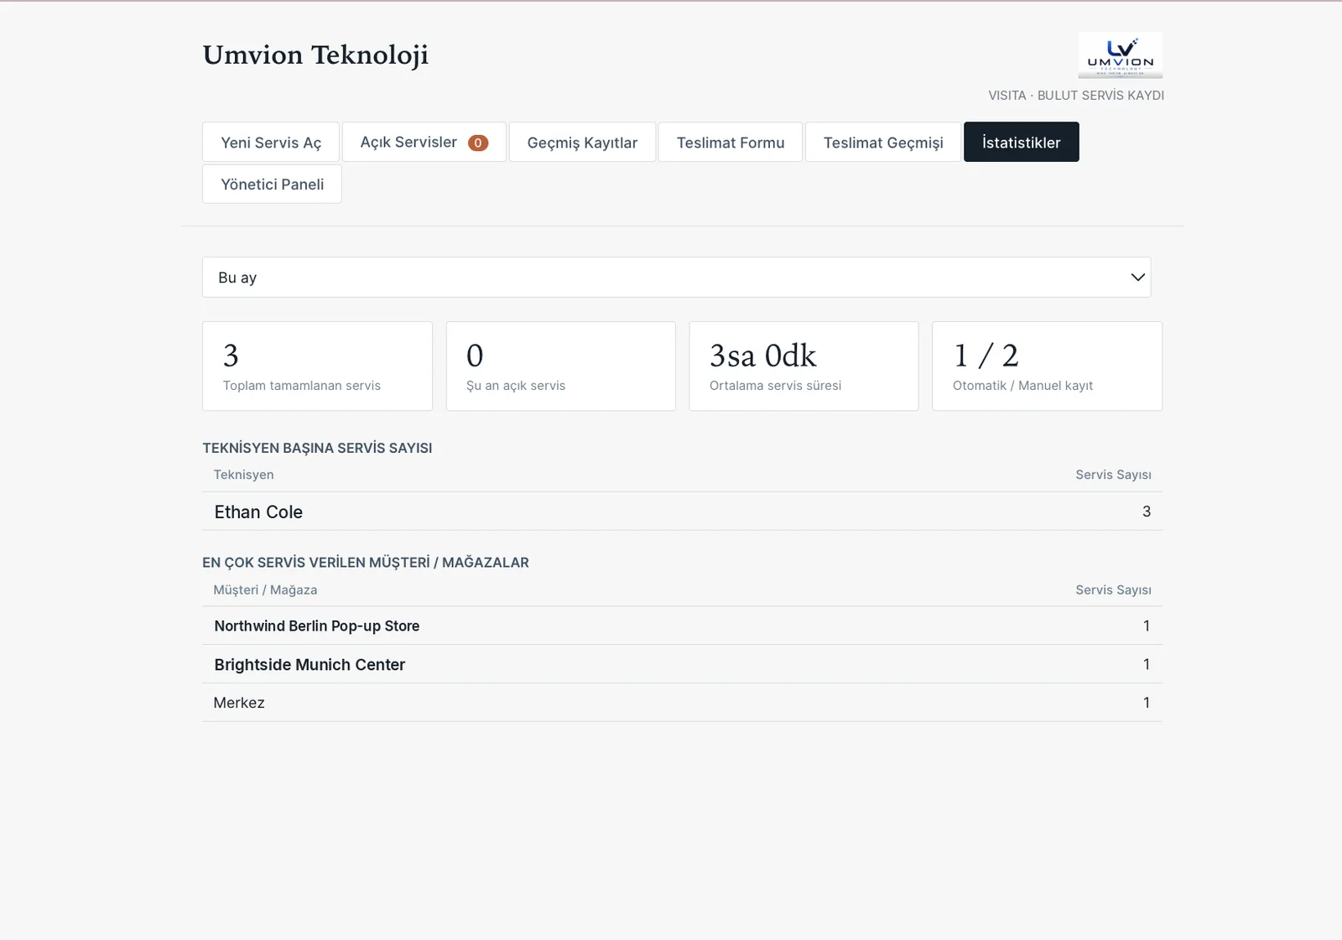Screen dimensions: 1342x940
Task: Click the 'Şu an açık servis' card
Action: tap(560, 366)
